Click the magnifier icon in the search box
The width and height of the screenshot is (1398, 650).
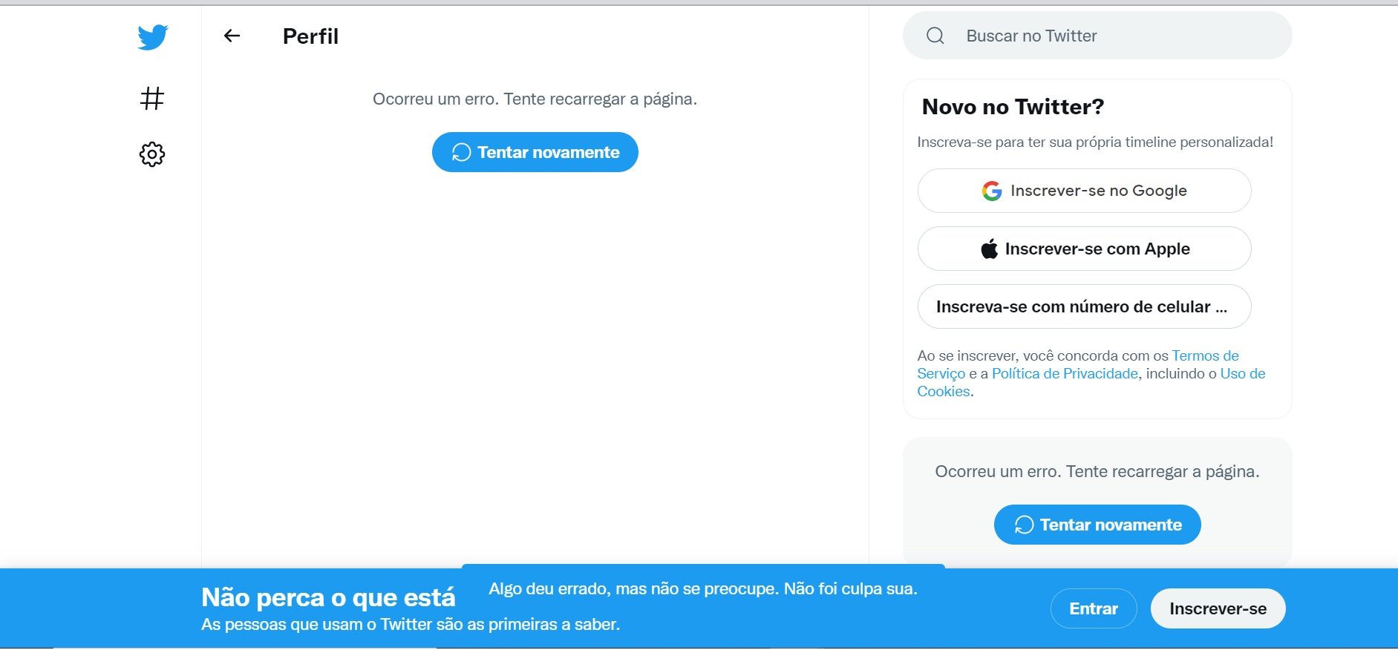coord(935,36)
